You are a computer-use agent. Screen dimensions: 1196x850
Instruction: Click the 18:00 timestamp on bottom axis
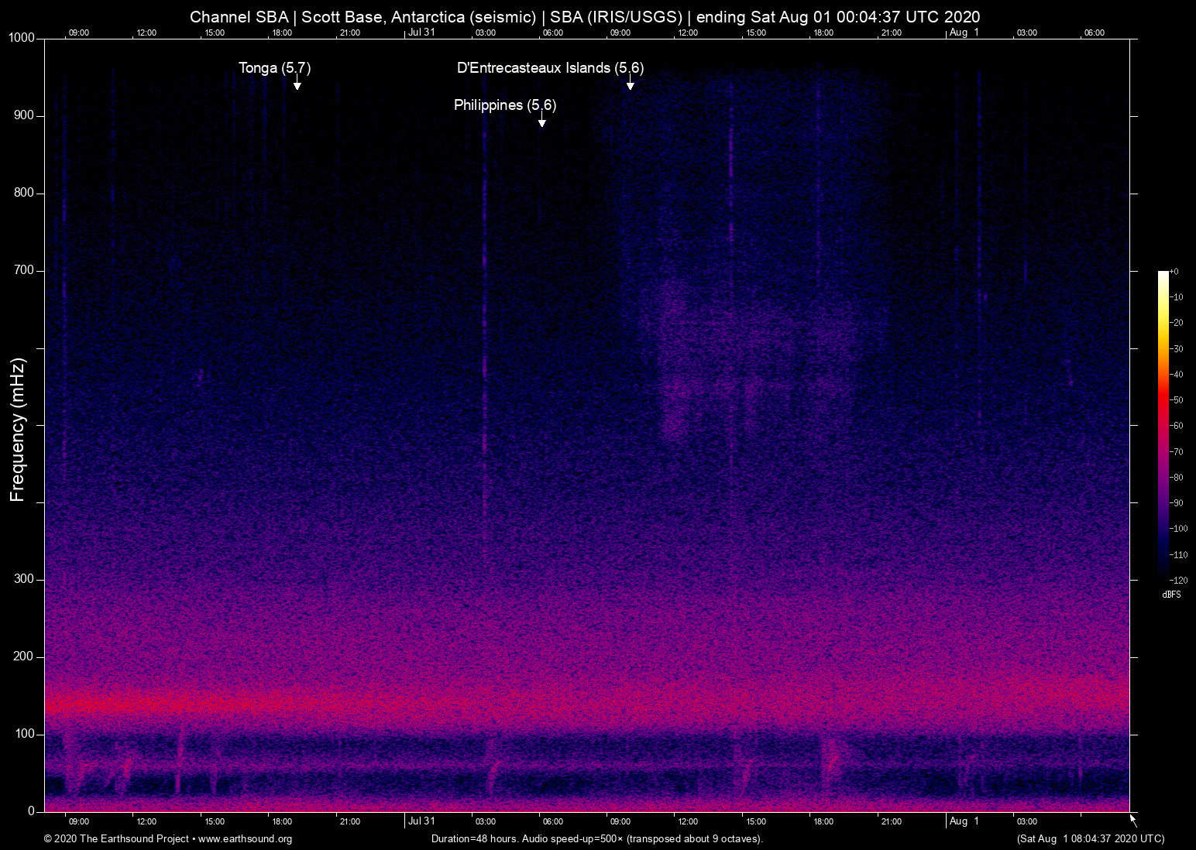pos(824,821)
